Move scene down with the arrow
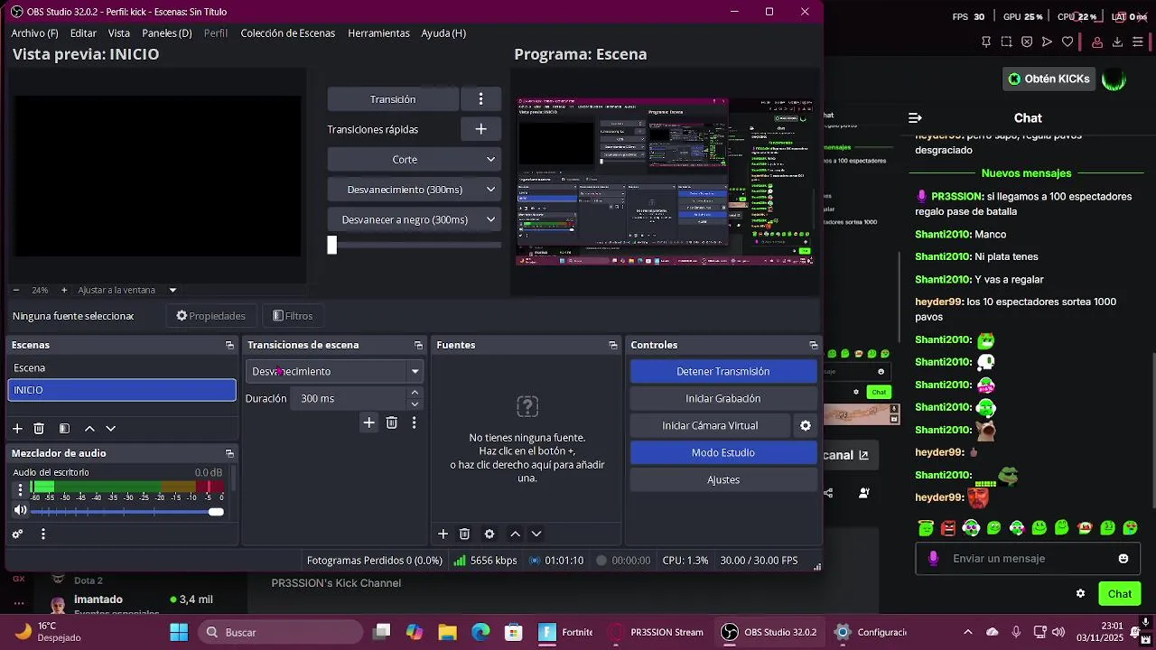The width and height of the screenshot is (1156, 650). [x=111, y=429]
